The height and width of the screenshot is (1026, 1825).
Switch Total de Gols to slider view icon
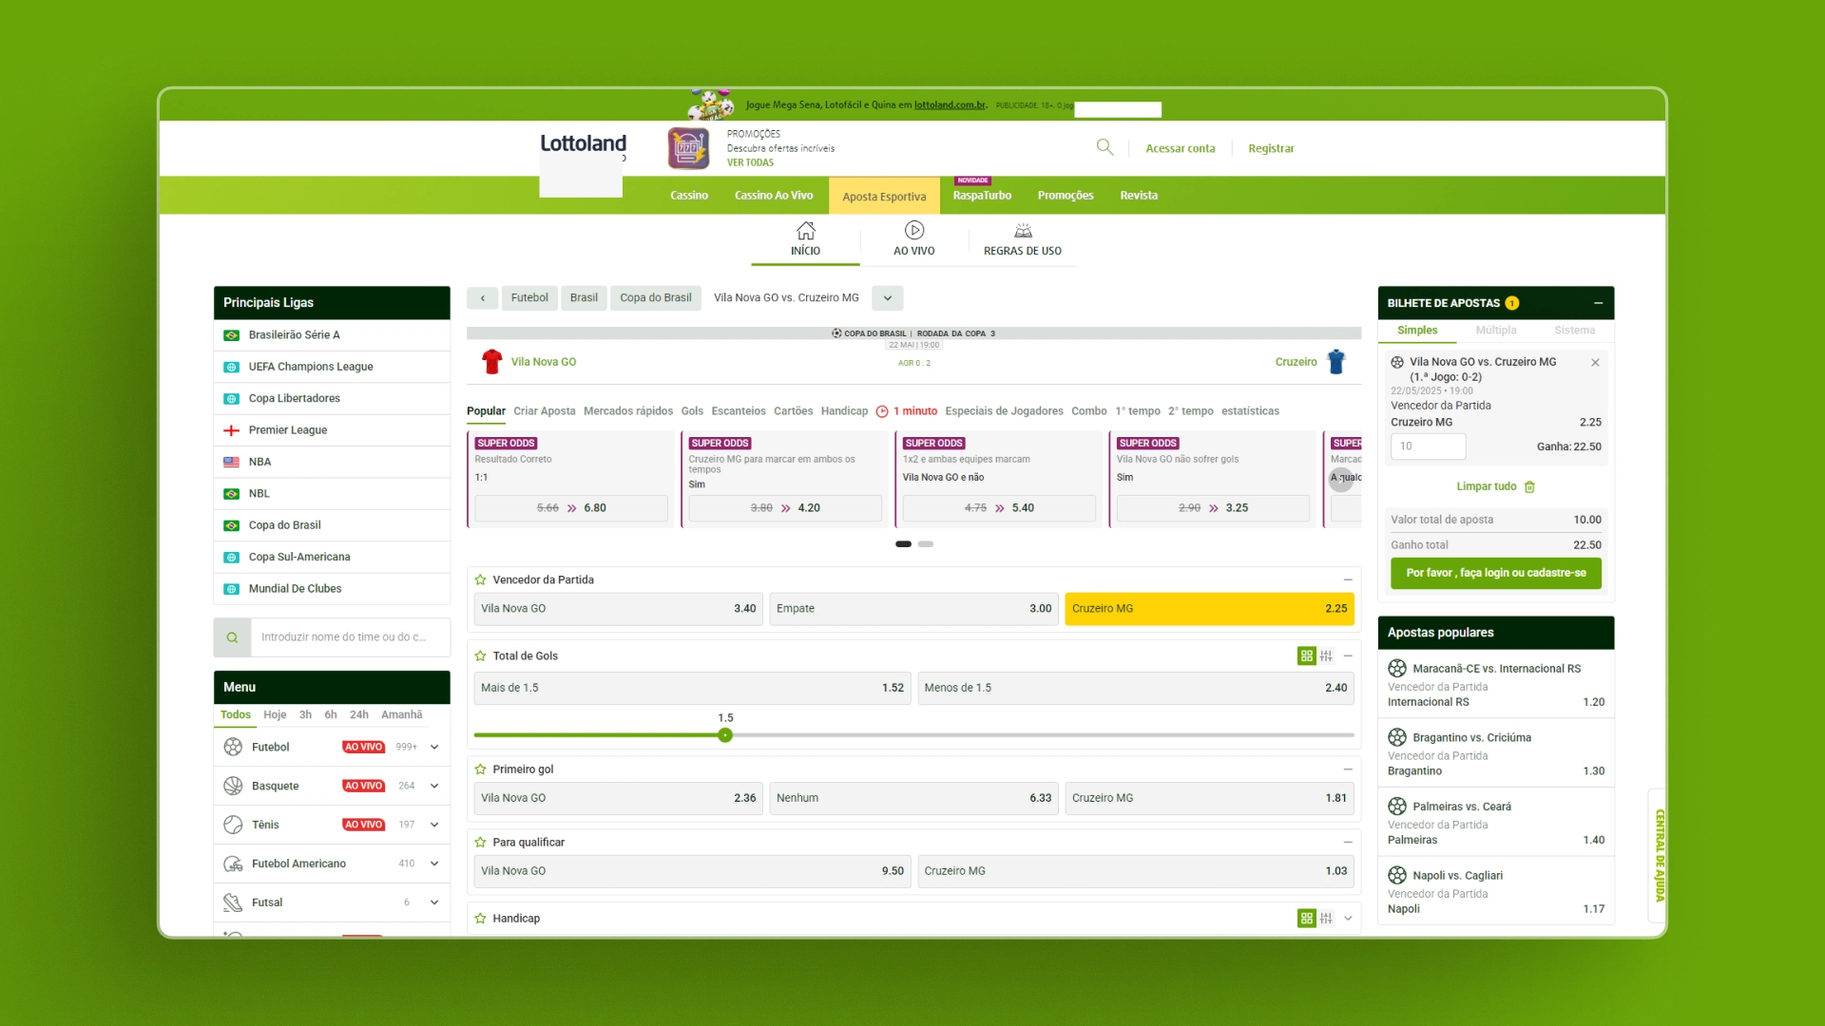[1326, 655]
